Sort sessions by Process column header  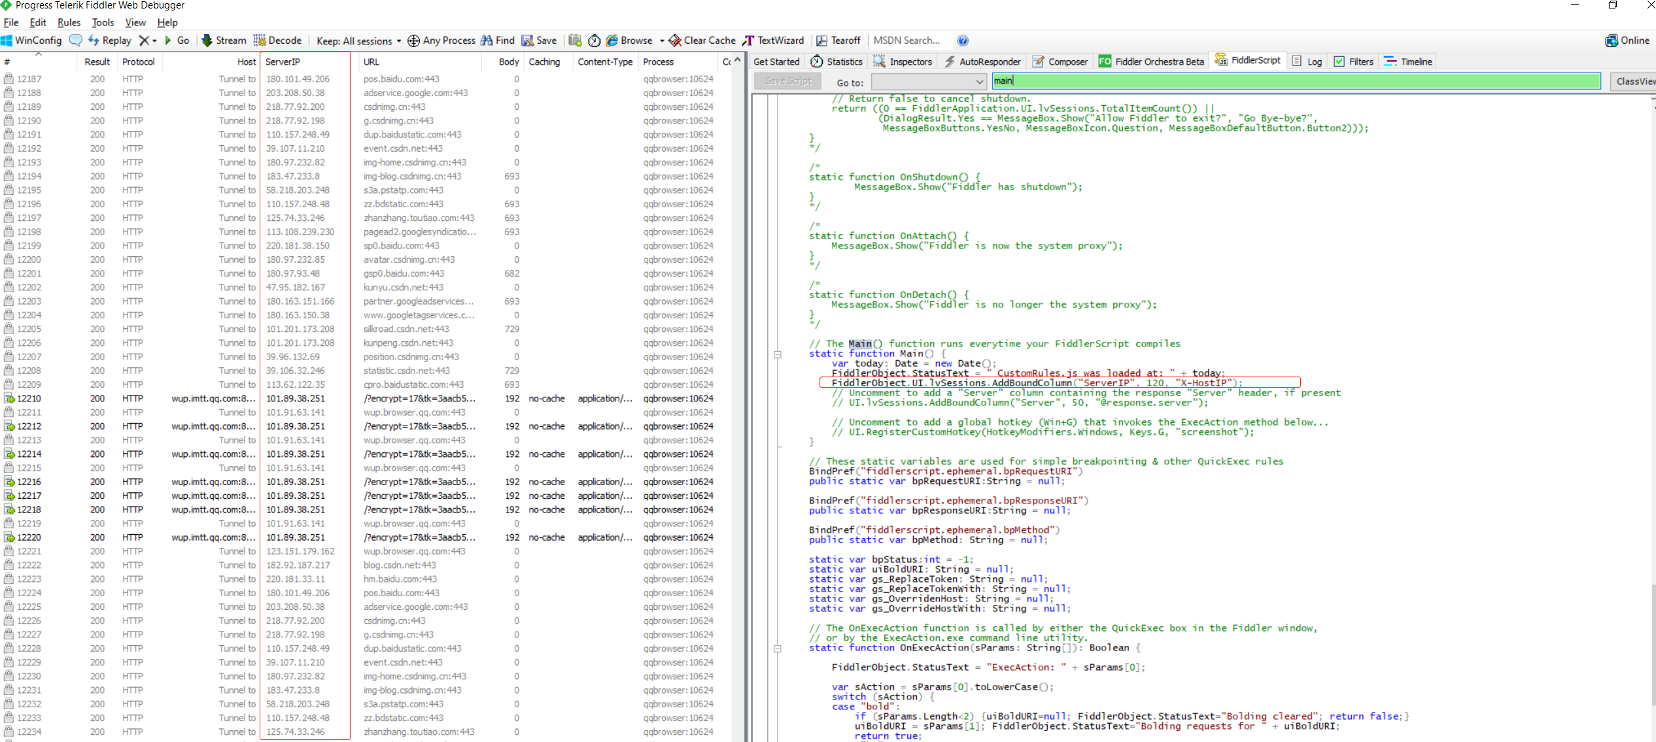678,61
